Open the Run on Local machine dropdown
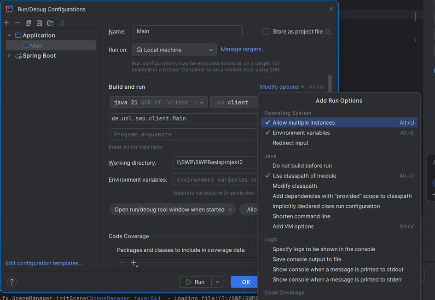 (x=174, y=50)
